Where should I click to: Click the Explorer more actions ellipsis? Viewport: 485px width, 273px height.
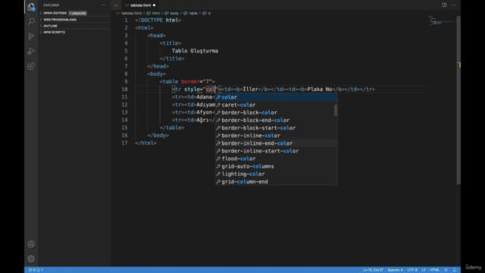[103, 5]
